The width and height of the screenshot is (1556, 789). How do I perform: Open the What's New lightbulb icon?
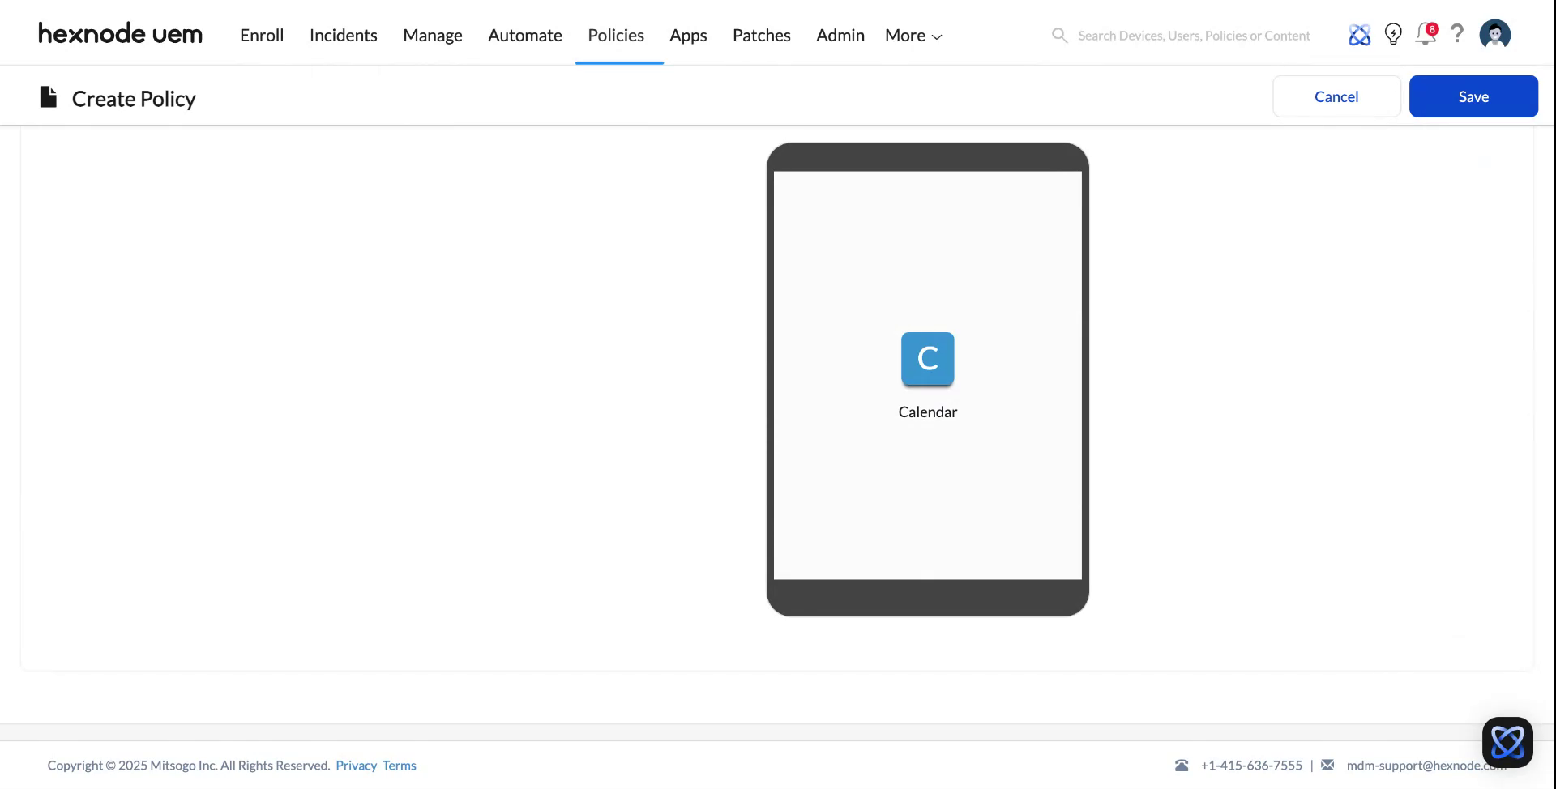(1393, 34)
